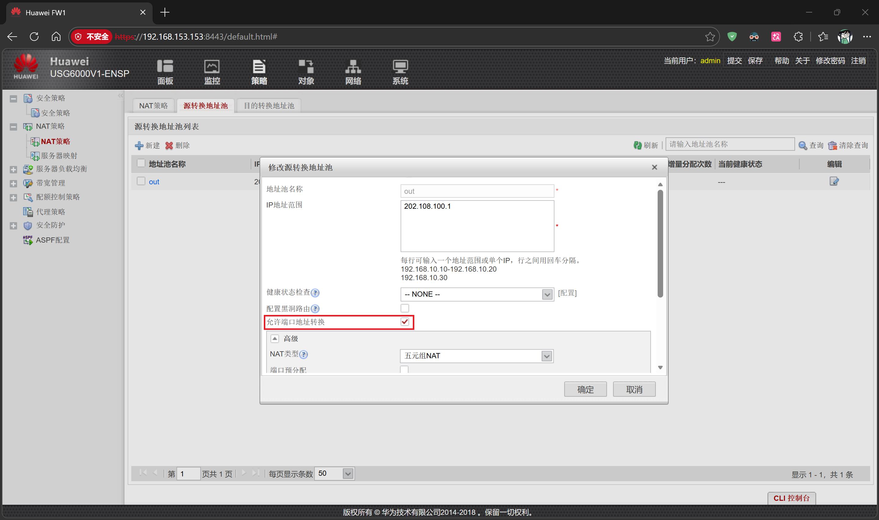
Task: Switch to 目的转换地址池 tab
Action: 269,106
